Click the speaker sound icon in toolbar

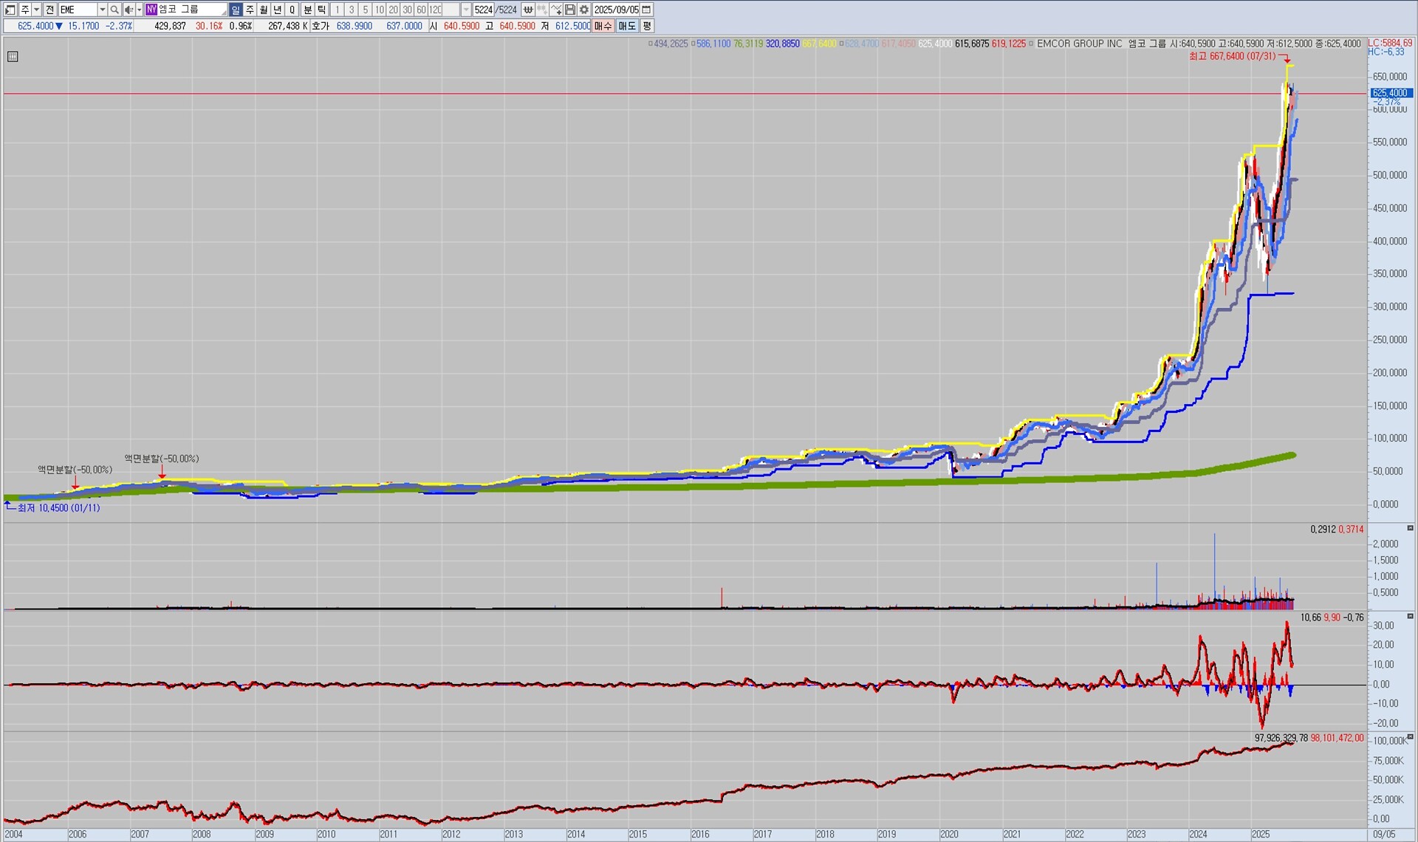129,10
